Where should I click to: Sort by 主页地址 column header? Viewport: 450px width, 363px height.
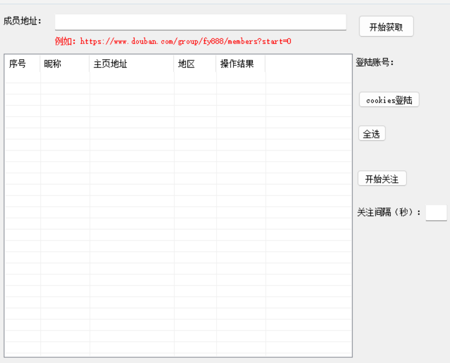[x=131, y=63]
